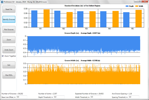This screenshot has height=100, width=149.
Task: Toggle the Zoom Together checkbox
Action: (3, 56)
